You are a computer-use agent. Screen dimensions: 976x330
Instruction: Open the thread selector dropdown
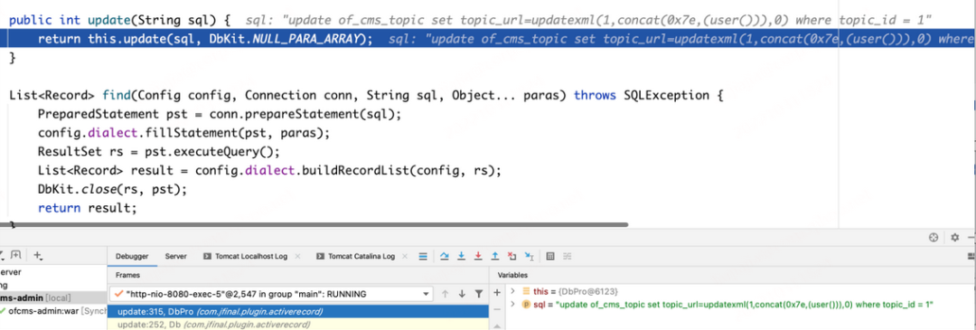[x=271, y=294]
